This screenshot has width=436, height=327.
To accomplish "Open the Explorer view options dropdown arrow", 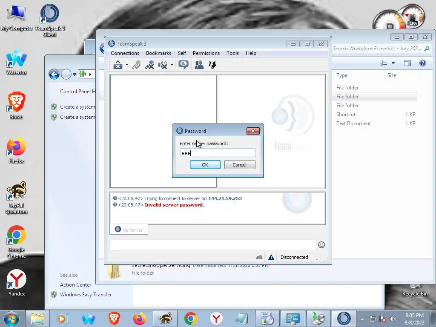I will (393, 63).
